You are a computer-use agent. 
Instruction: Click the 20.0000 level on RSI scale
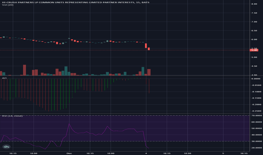point(257,148)
